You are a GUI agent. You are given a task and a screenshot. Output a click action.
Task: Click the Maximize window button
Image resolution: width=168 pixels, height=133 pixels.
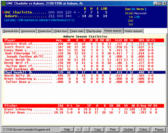pos(160,3)
